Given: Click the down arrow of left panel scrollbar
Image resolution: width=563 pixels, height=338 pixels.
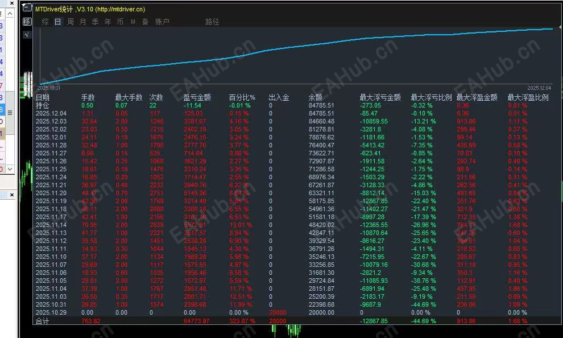Looking at the screenshot, I should click(x=10, y=169).
